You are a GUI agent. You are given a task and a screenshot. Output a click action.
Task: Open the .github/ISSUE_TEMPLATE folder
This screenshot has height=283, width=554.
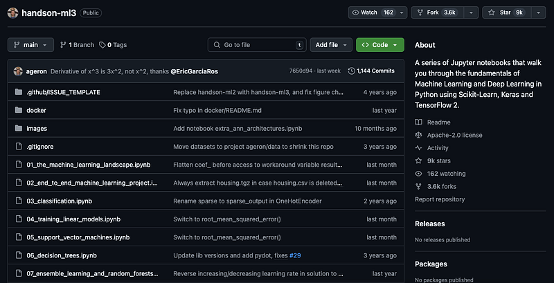tap(63, 92)
